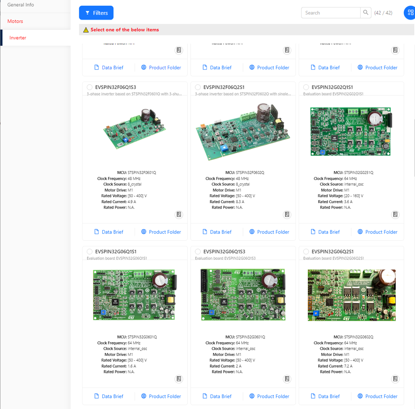Open Product Folder for EVSPIN32F06Q2S1
Screen dimensions: 415x409
(x=269, y=232)
